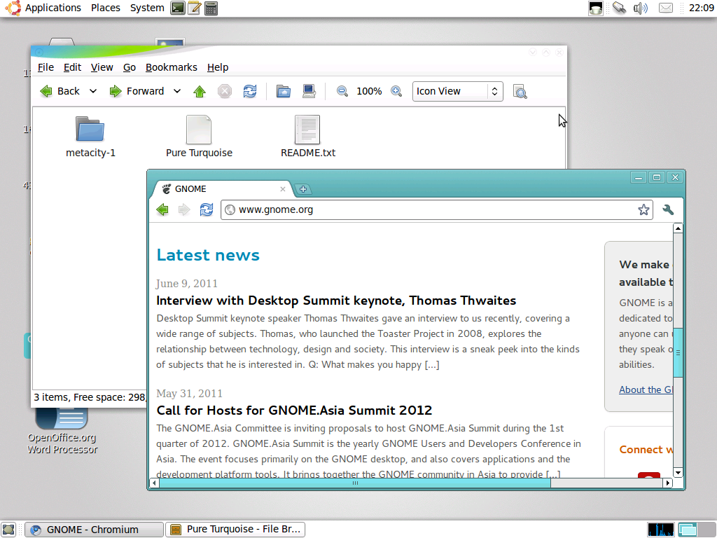Open the View menu
The image size is (717, 538).
[102, 67]
